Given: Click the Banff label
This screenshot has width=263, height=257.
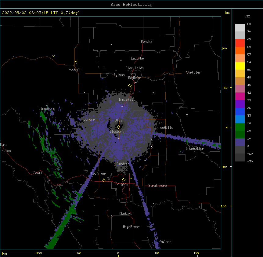Looking at the screenshot, I should 38,173.
